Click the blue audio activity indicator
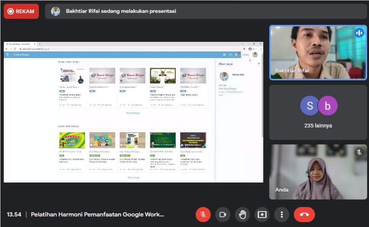Screen dimensions: 369x227 pyautogui.click(x=359, y=33)
